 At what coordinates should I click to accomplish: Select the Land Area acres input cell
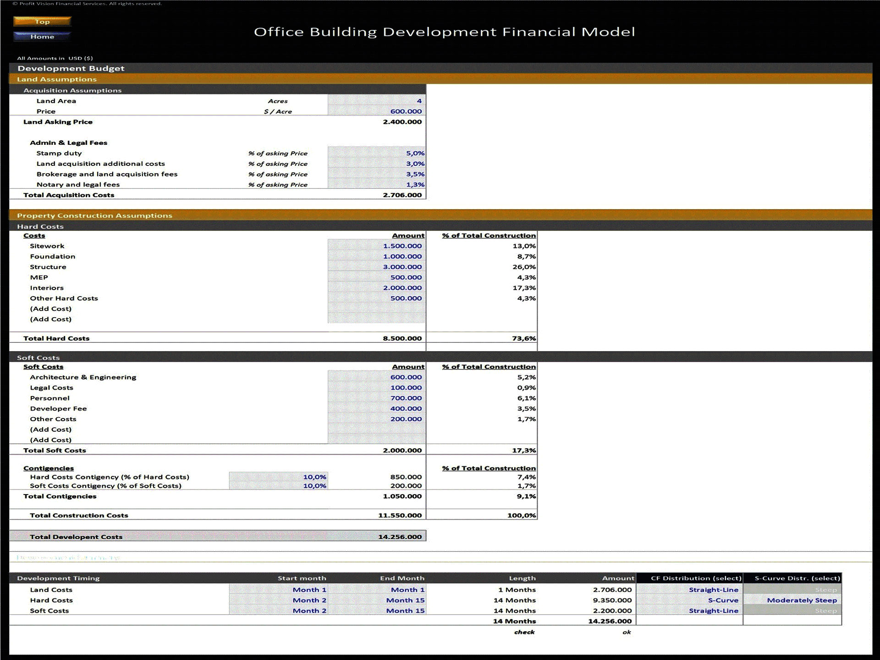point(376,101)
